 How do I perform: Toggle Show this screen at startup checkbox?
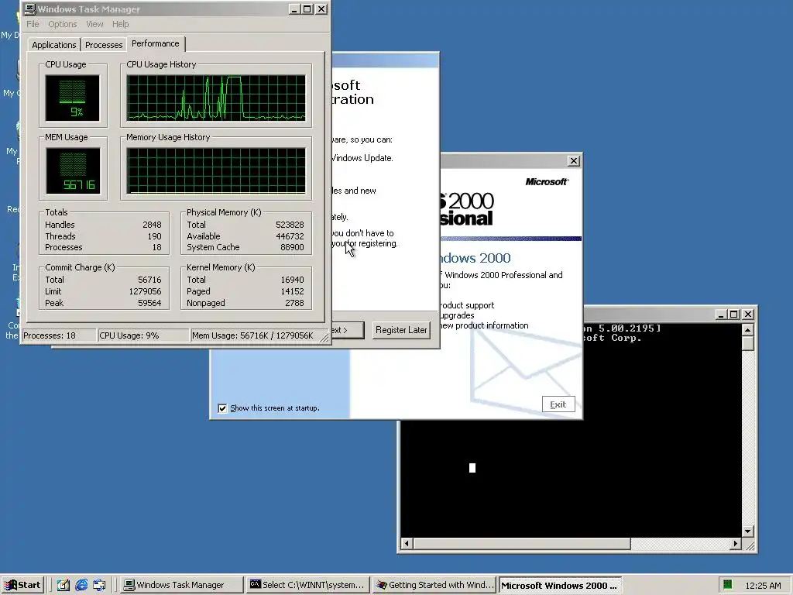tap(222, 408)
